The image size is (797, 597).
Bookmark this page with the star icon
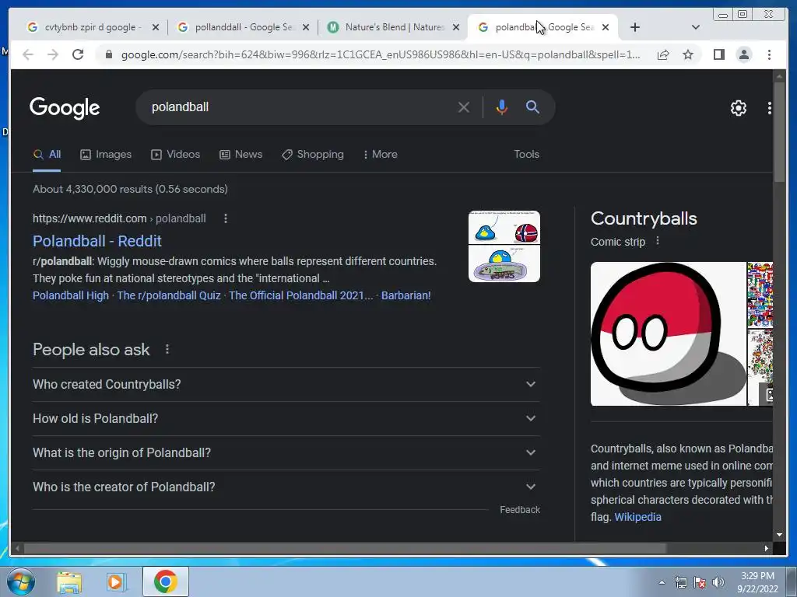(688, 54)
